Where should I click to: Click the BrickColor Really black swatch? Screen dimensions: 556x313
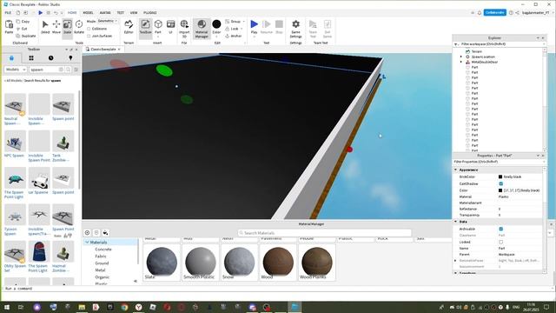pos(500,176)
